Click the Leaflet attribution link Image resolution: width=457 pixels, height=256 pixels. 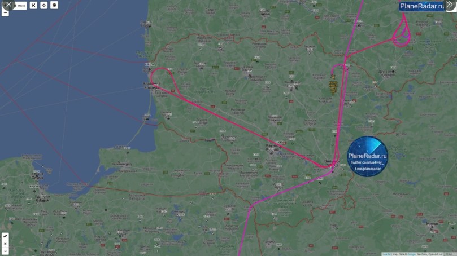coord(386,254)
